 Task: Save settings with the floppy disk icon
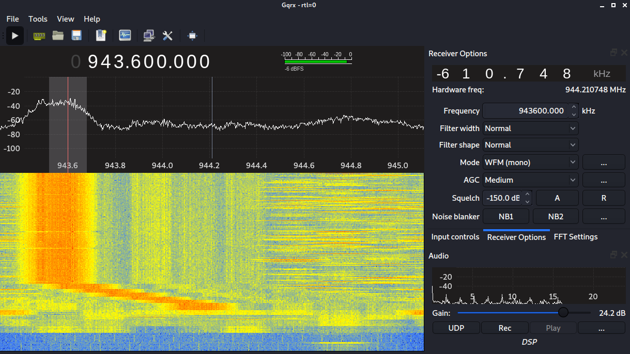coord(76,36)
